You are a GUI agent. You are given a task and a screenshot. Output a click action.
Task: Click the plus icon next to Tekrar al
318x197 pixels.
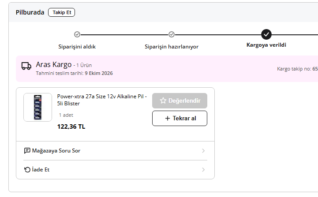pyautogui.click(x=168, y=119)
